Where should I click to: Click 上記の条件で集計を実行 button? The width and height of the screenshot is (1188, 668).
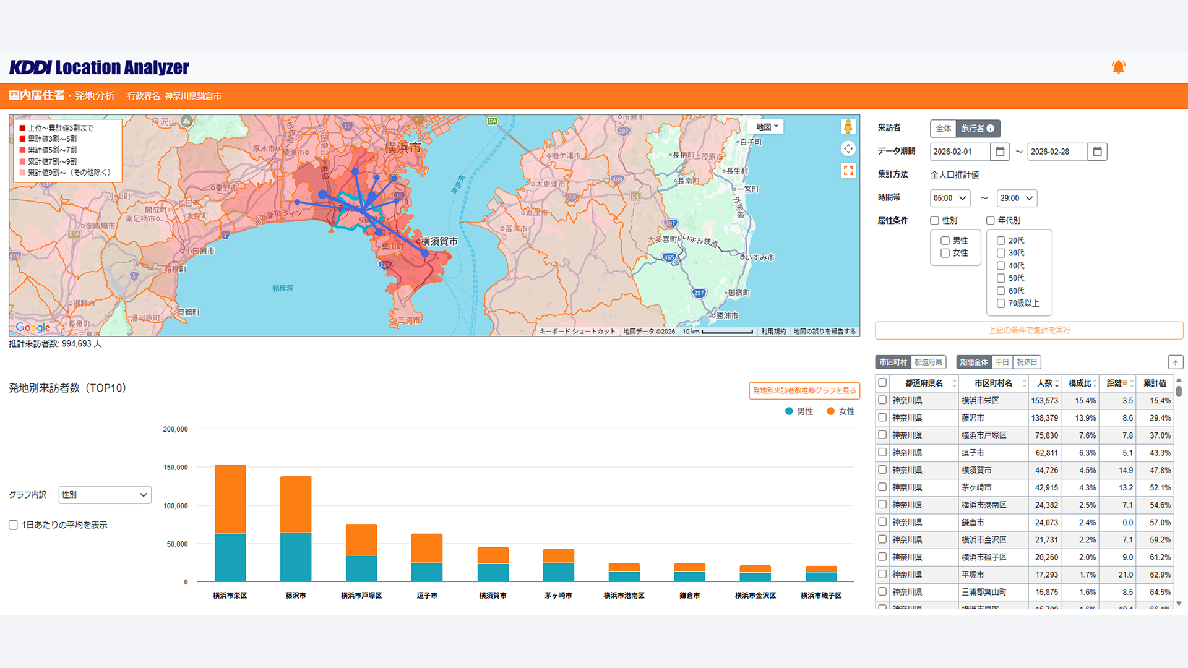[x=1028, y=330]
